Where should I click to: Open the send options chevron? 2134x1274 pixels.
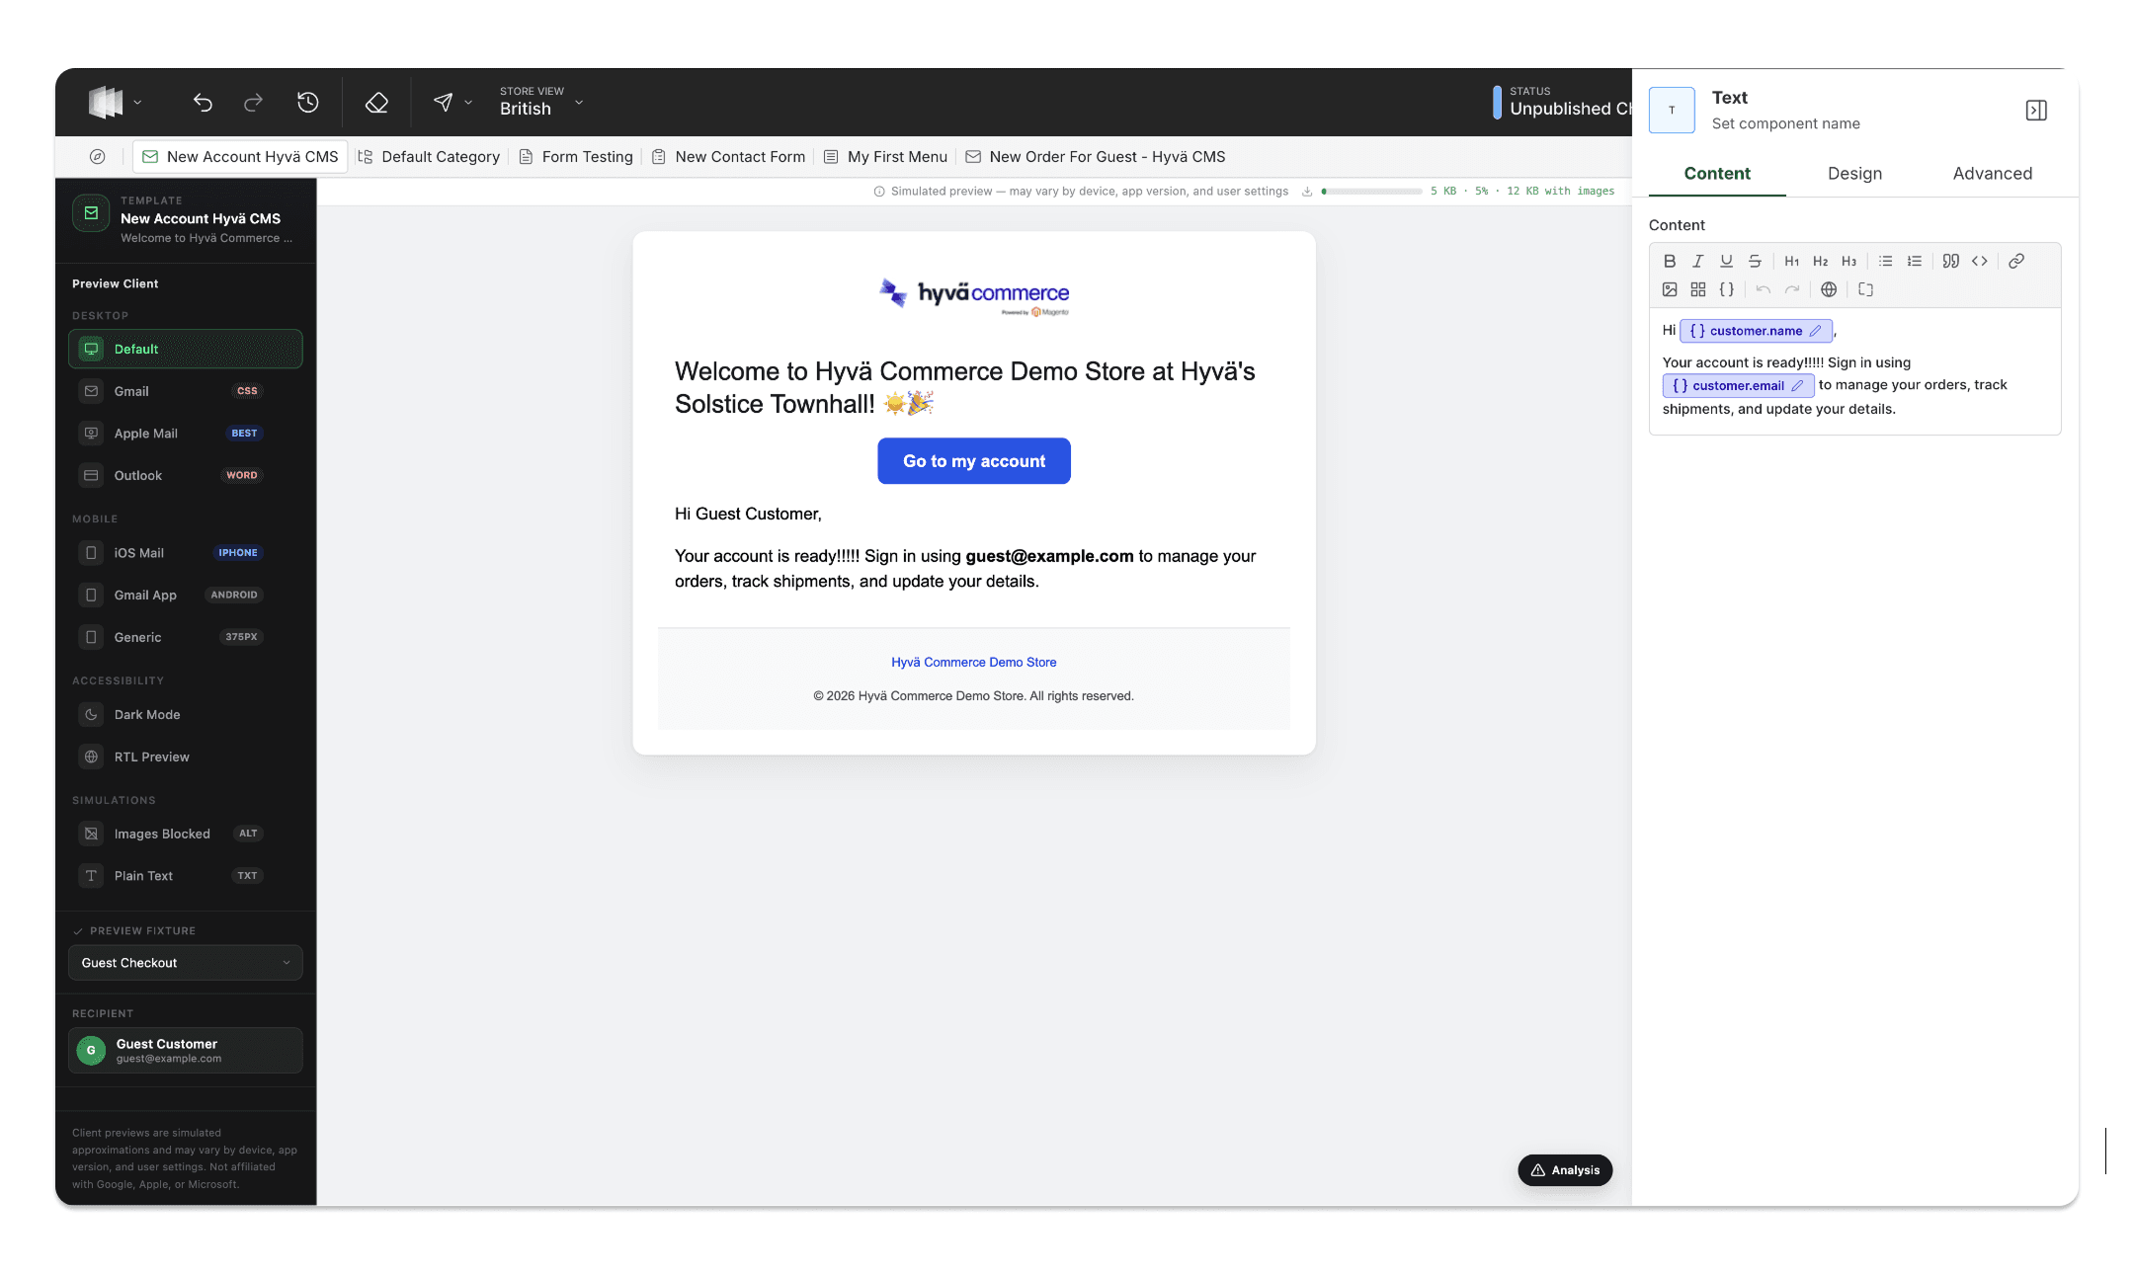coord(468,103)
